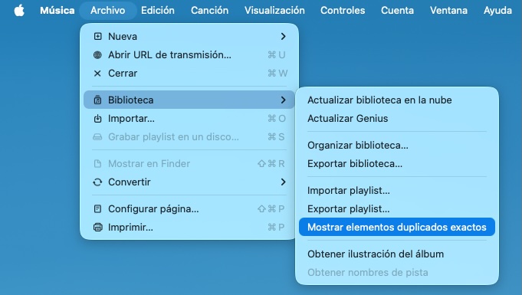Choose Exportar biblioteca…

[397, 163]
